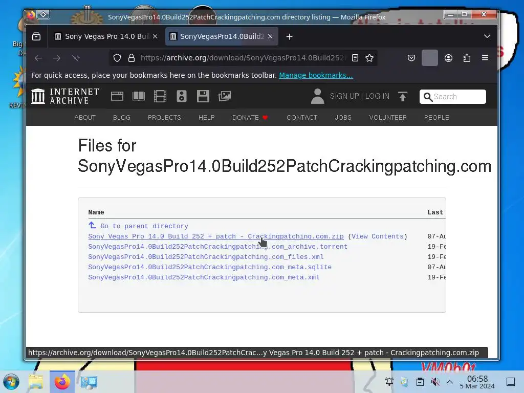Open the Firefox hamburger menu
Screen dimensions: 524x393
(x=485, y=58)
